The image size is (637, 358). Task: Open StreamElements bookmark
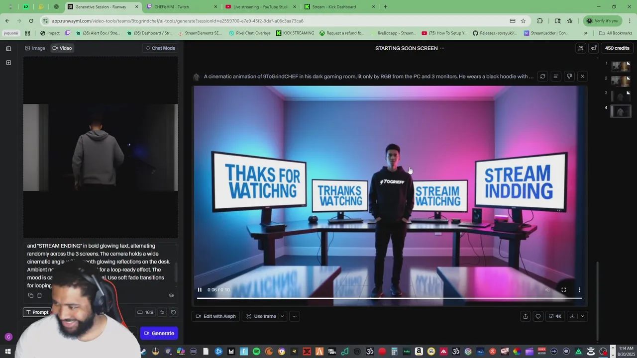[x=200, y=33]
